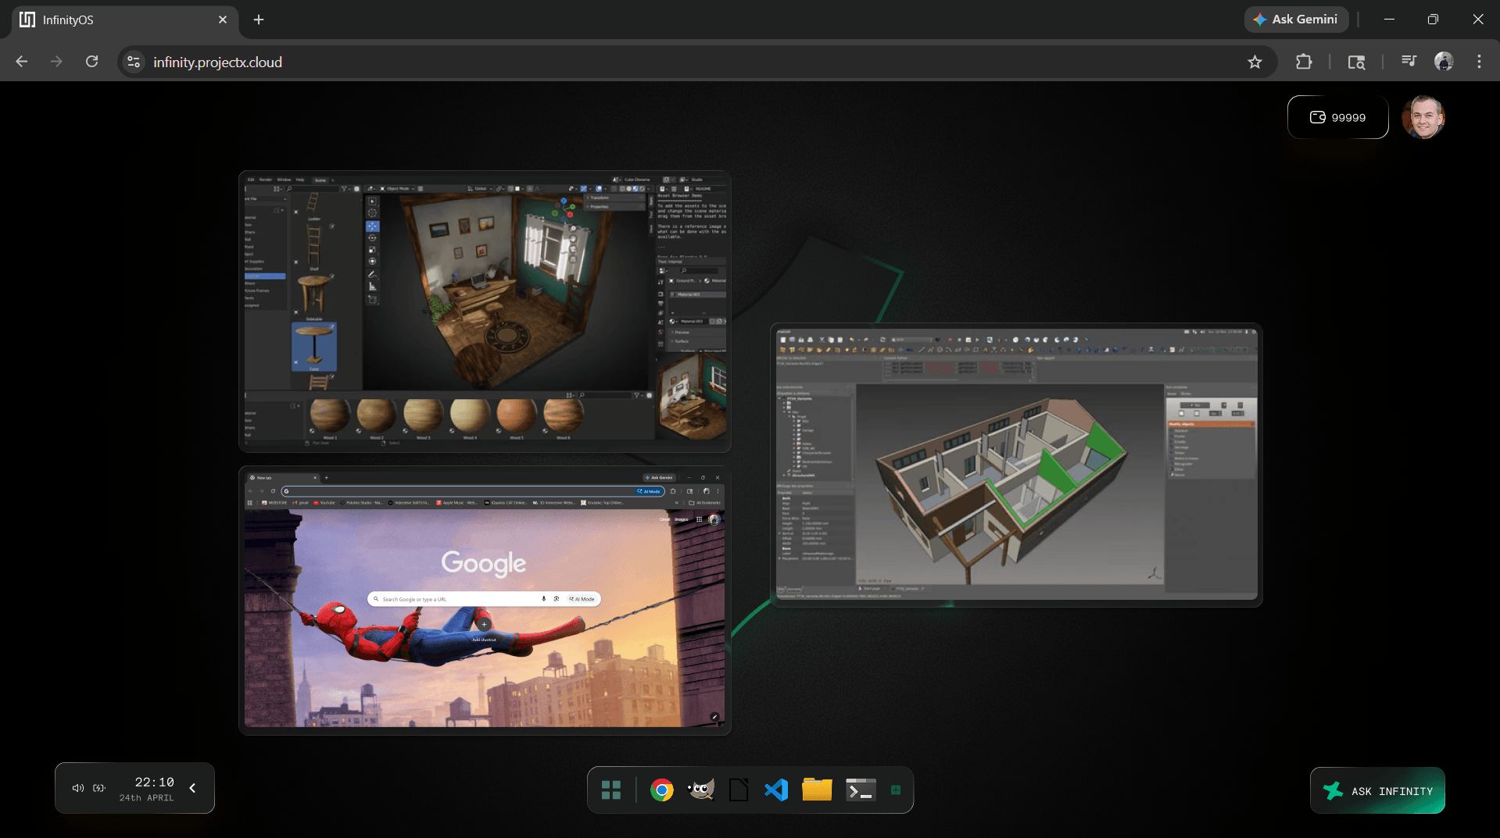Click the volume speaker icon
The image size is (1500, 838).
78,788
